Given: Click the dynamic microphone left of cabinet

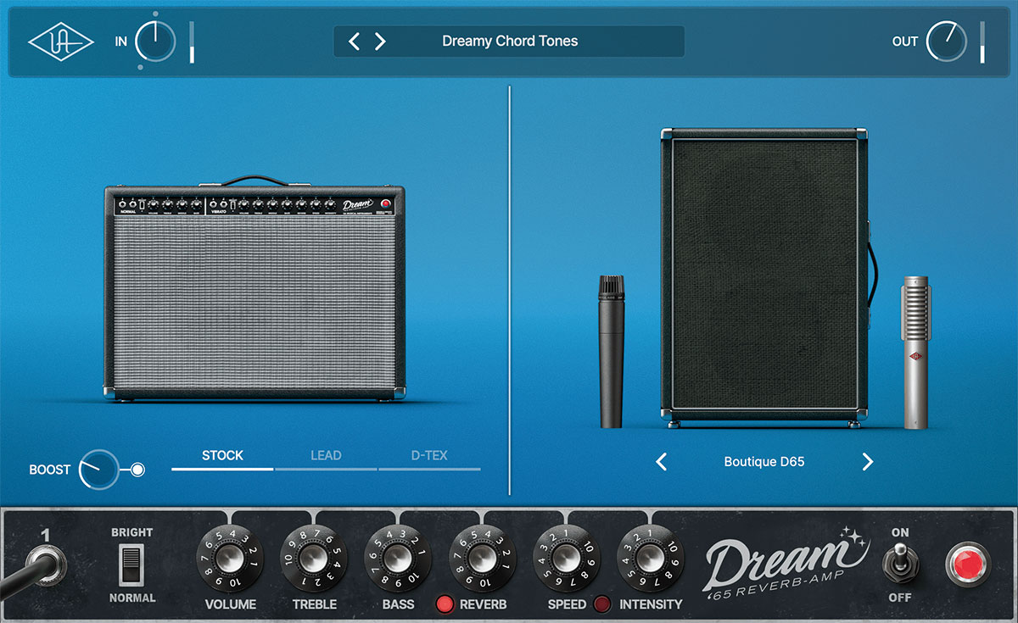Looking at the screenshot, I should click(612, 351).
